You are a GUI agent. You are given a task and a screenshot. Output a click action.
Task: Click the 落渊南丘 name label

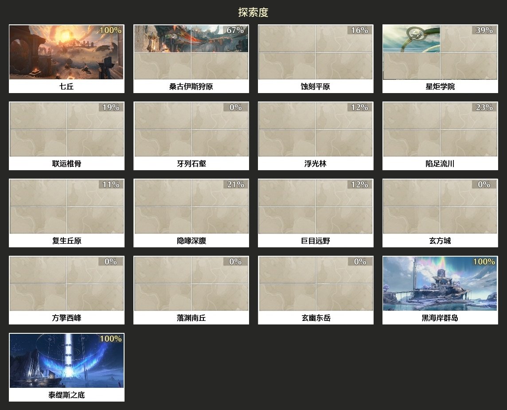191,318
